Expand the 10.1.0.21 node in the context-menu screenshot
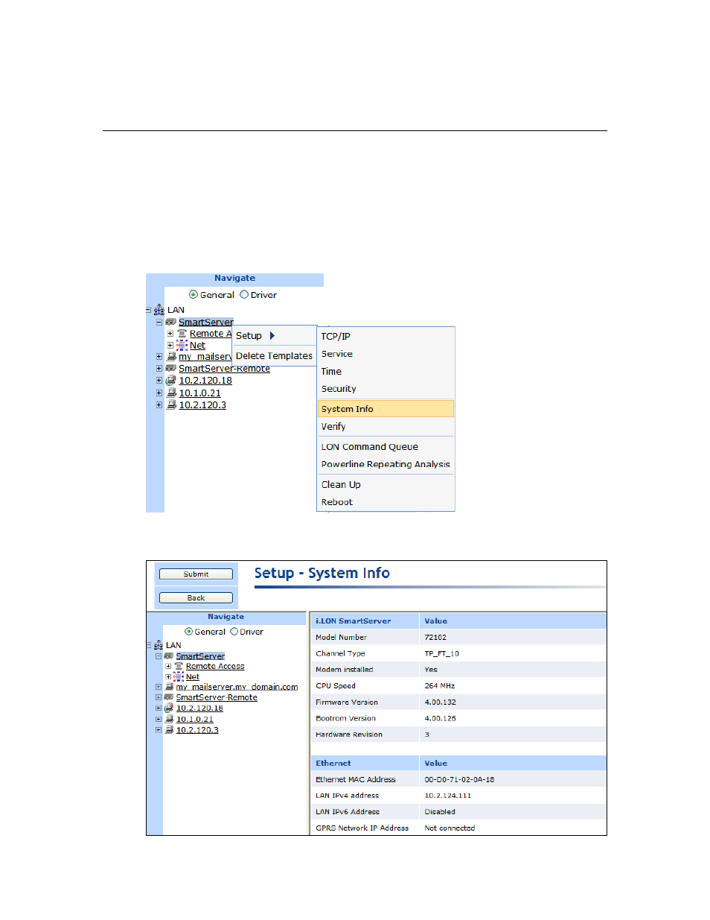Screen dimensions: 710x920 pyautogui.click(x=159, y=393)
